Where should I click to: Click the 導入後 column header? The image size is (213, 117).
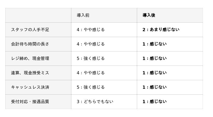pos(149,15)
